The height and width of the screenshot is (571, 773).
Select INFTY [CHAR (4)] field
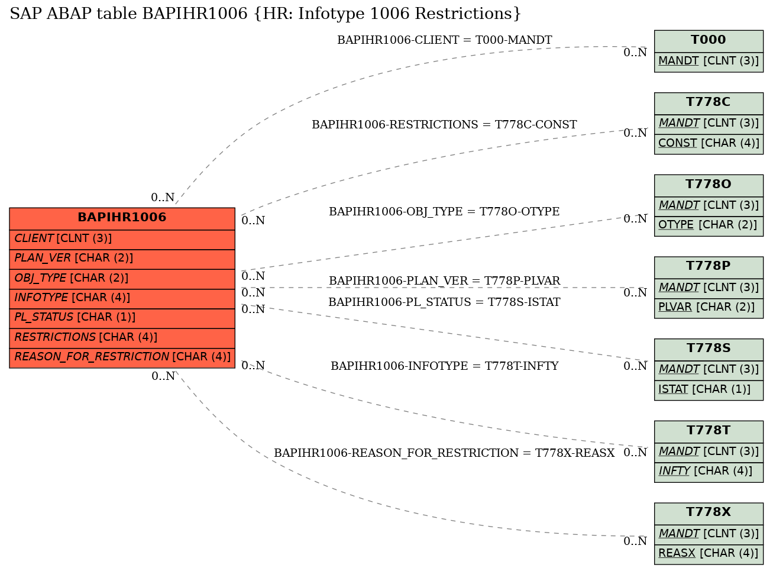tap(709, 472)
